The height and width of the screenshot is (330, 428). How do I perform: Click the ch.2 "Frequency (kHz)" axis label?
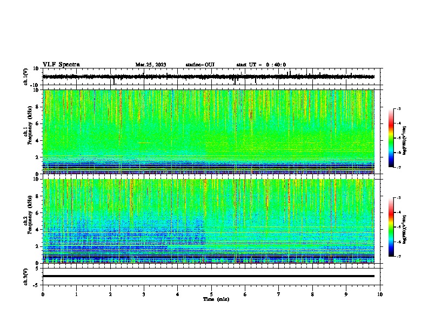30,215
